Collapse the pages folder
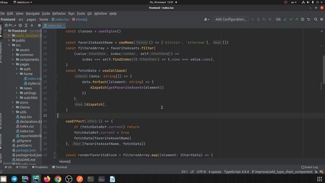The width and height of the screenshot is (325, 183). pyautogui.click(x=13, y=65)
